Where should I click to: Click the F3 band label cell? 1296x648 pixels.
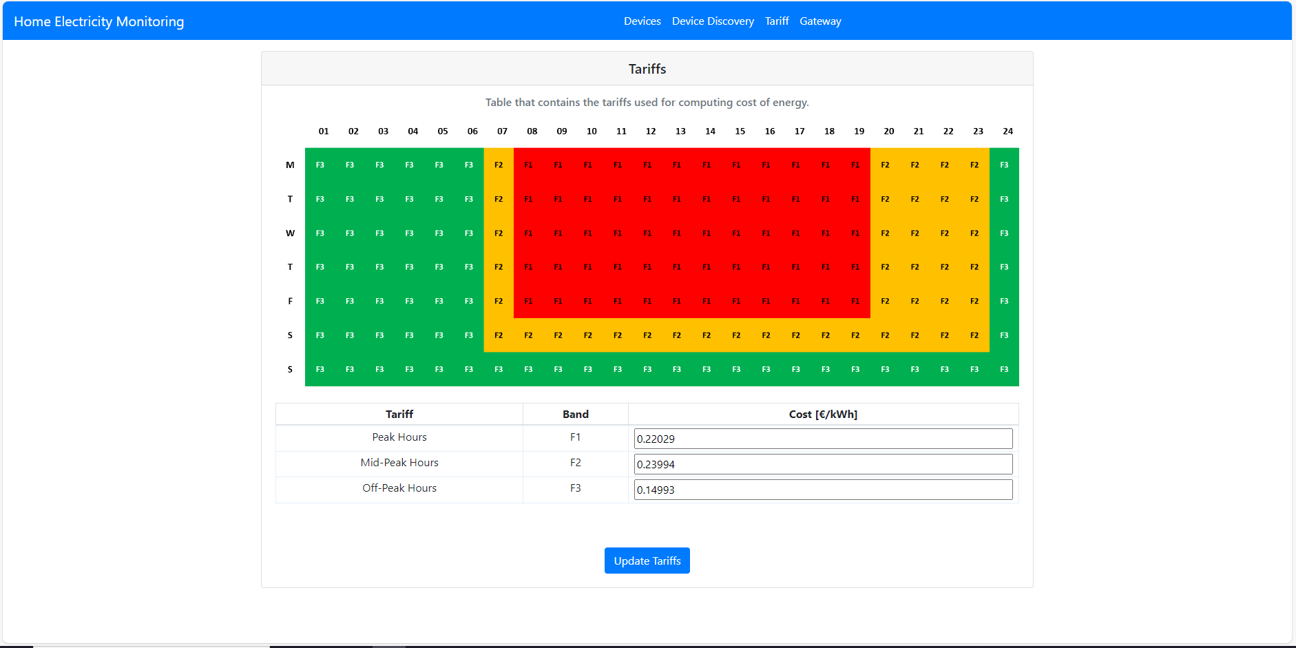point(576,488)
